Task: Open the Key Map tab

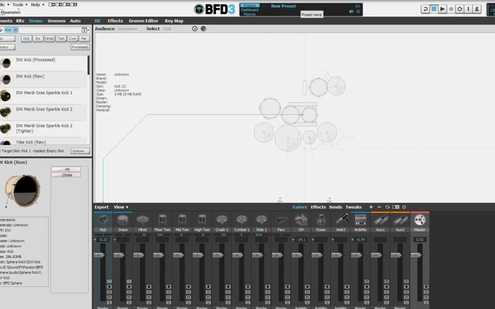Action: (174, 21)
